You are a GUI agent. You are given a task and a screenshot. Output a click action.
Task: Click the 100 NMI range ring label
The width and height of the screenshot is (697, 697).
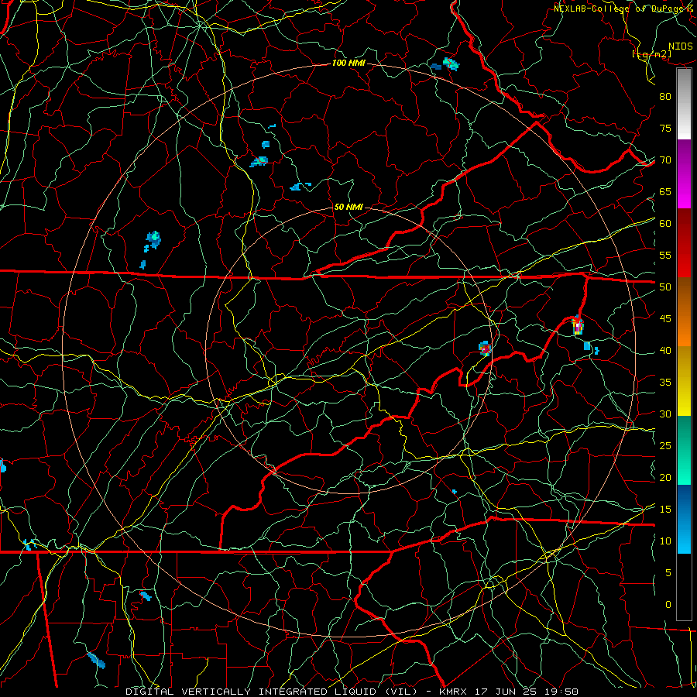click(348, 64)
